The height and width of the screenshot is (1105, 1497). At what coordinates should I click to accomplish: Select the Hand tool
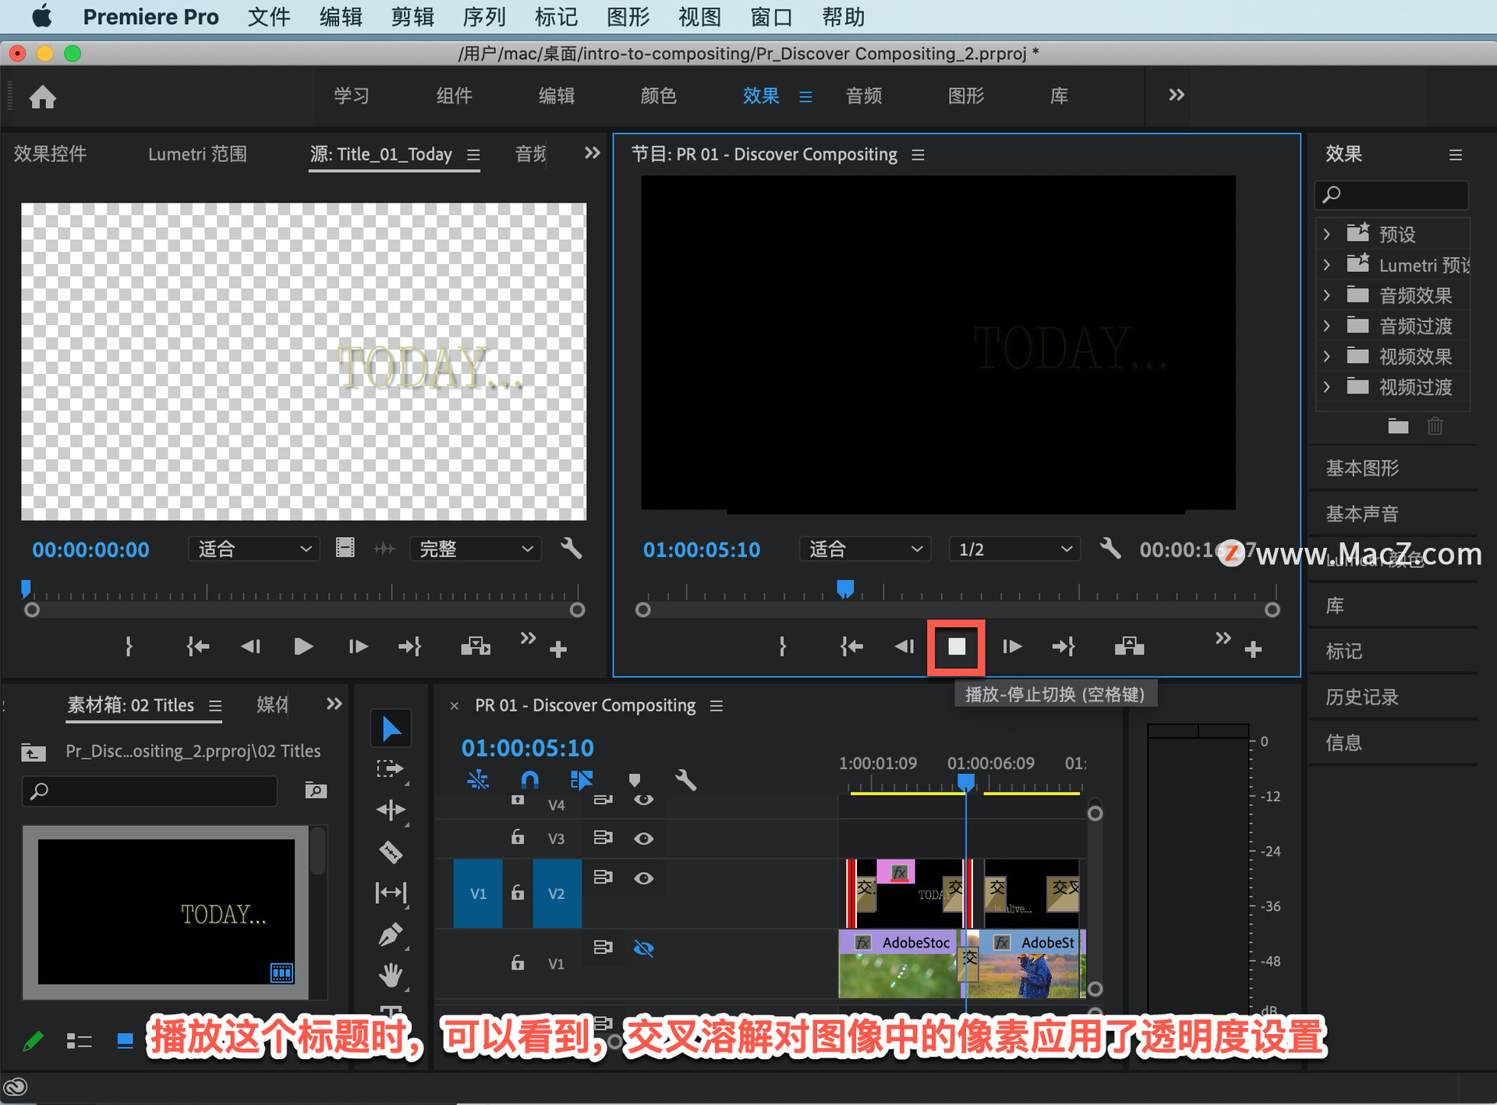click(391, 974)
